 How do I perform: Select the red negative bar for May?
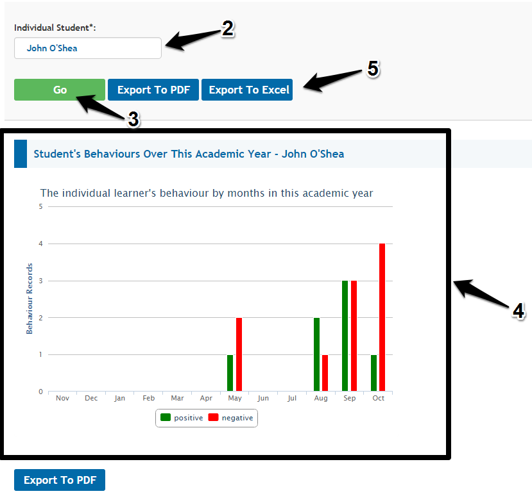pyautogui.click(x=239, y=354)
